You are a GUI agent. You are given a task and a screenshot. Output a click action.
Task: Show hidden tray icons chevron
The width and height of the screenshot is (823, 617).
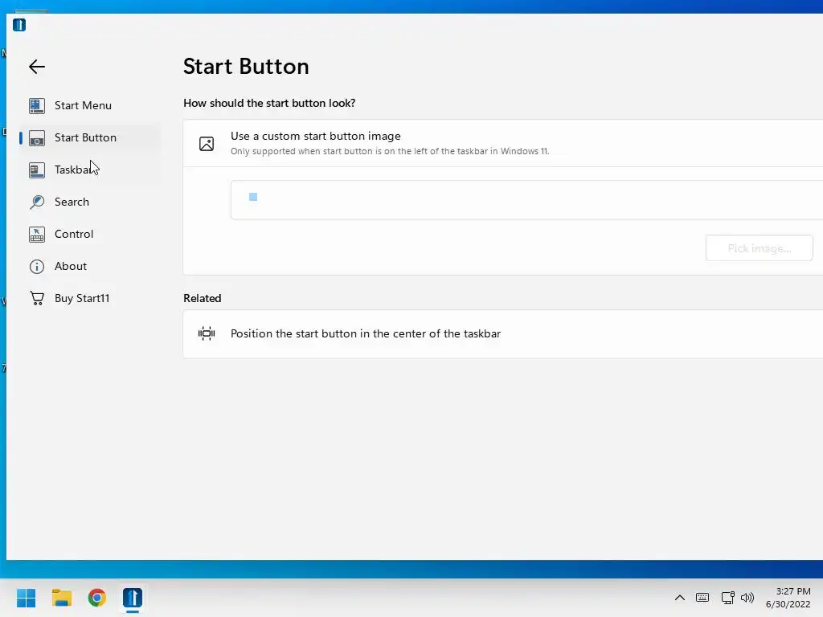(680, 598)
